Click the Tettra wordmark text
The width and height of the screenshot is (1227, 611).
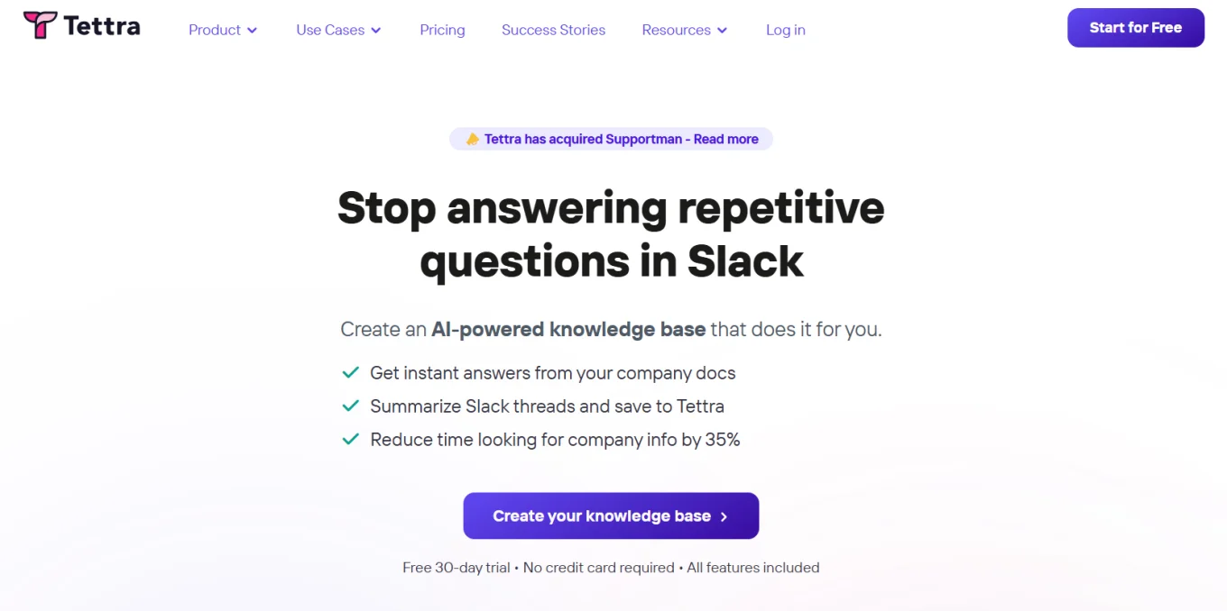pos(102,26)
